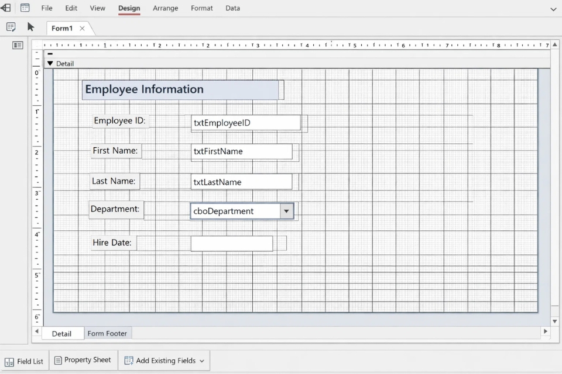Open the cboDepartment combo box dropdown arrow
This screenshot has width=562, height=374.
(286, 212)
